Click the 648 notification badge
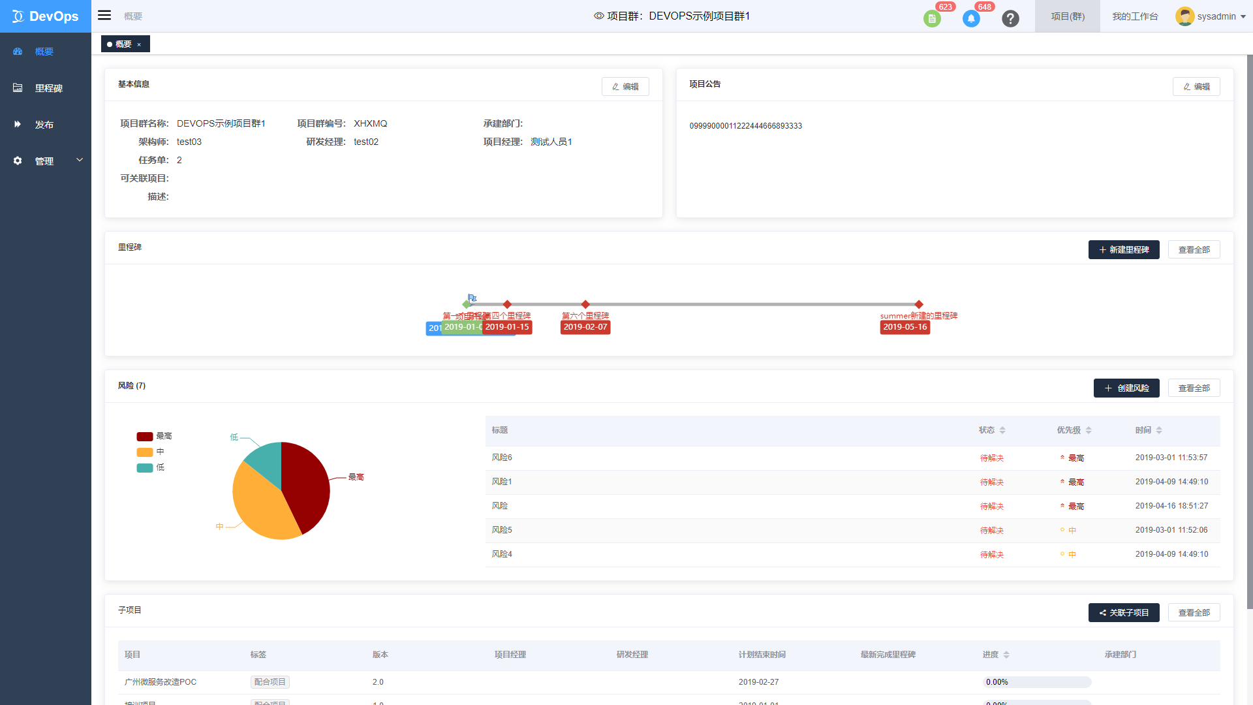Screen dimensions: 1253x705 [985, 7]
